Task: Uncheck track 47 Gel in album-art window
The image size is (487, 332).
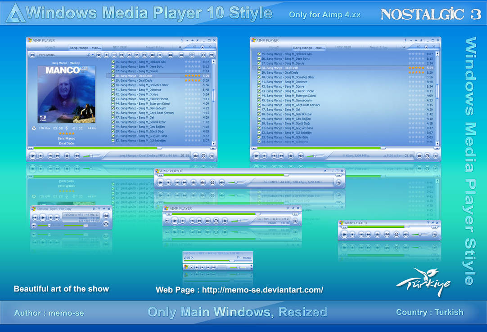Action: tap(113, 118)
